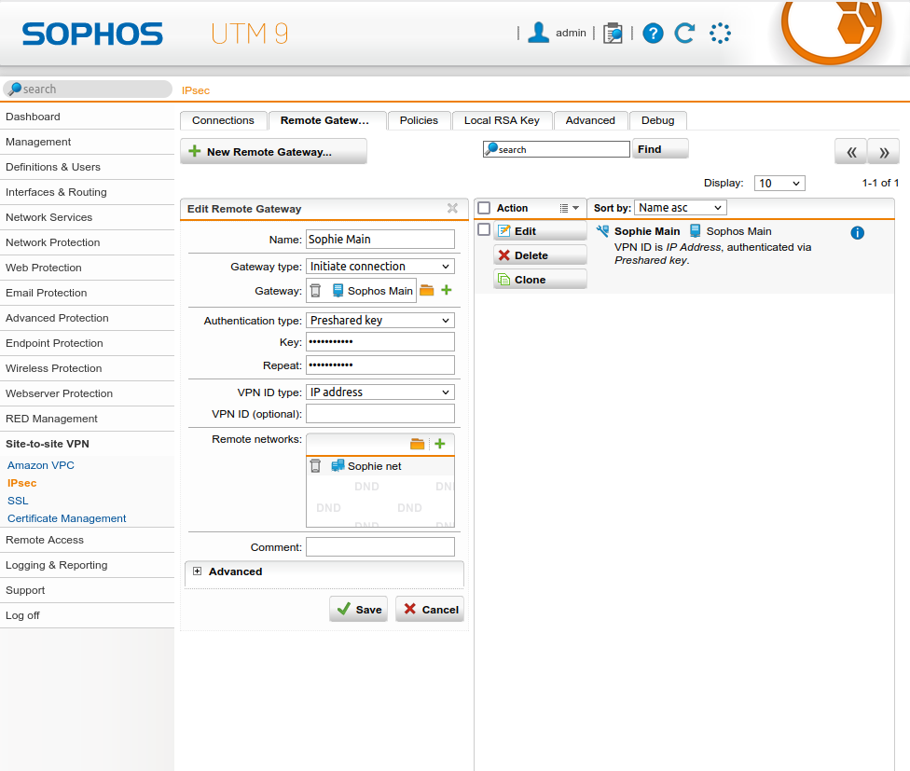The image size is (910, 771).
Task: Tick the checkbox beside Sophie Main entry
Action: [x=484, y=230]
